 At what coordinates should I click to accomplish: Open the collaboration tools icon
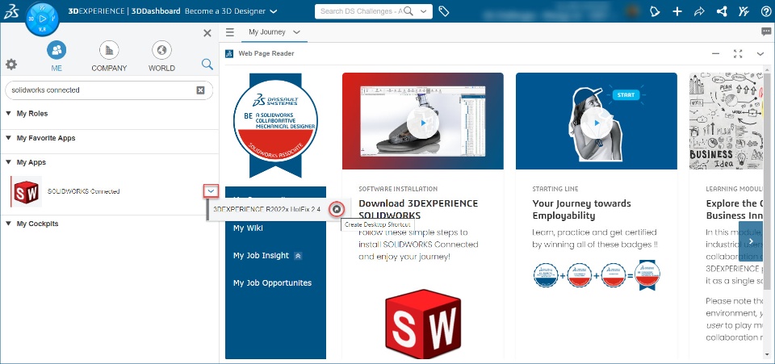744,11
